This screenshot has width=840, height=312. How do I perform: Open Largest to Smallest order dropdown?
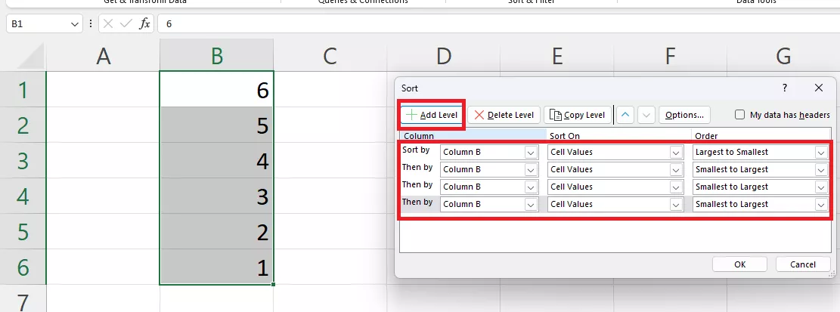[x=820, y=153]
